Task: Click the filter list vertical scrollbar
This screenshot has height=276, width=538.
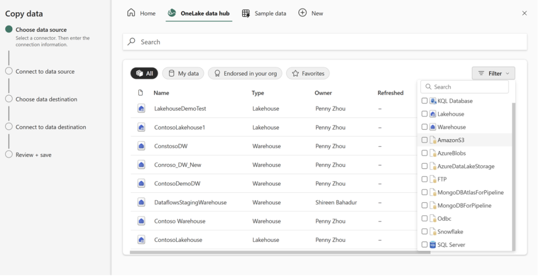Action: (514, 177)
